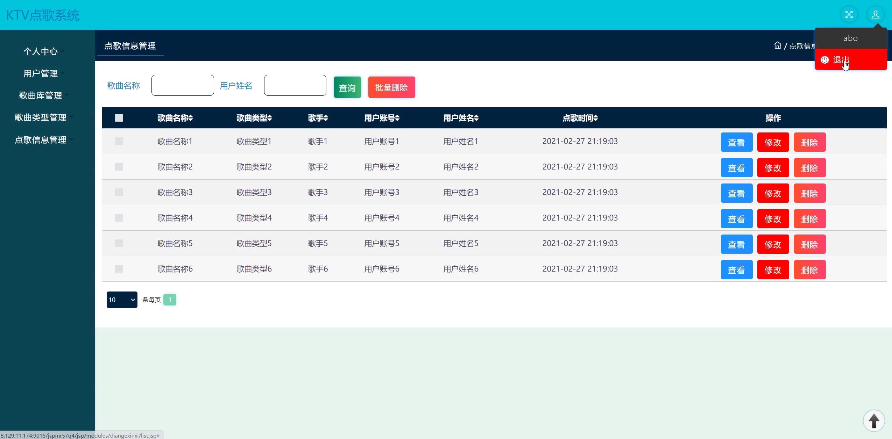This screenshot has height=439, width=892.
Task: Click the 批量删除 button
Action: (x=391, y=87)
